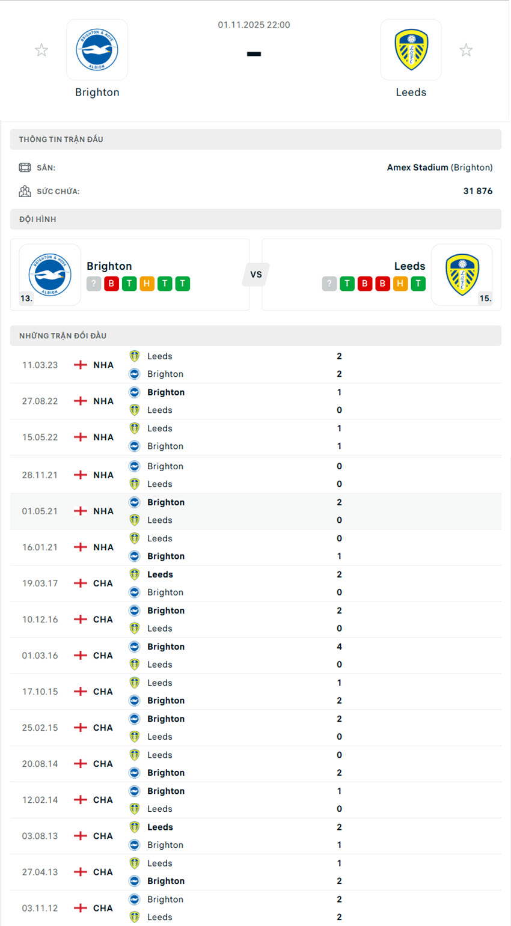Click the Leeds badge in the 19.03.17 row

point(133,574)
